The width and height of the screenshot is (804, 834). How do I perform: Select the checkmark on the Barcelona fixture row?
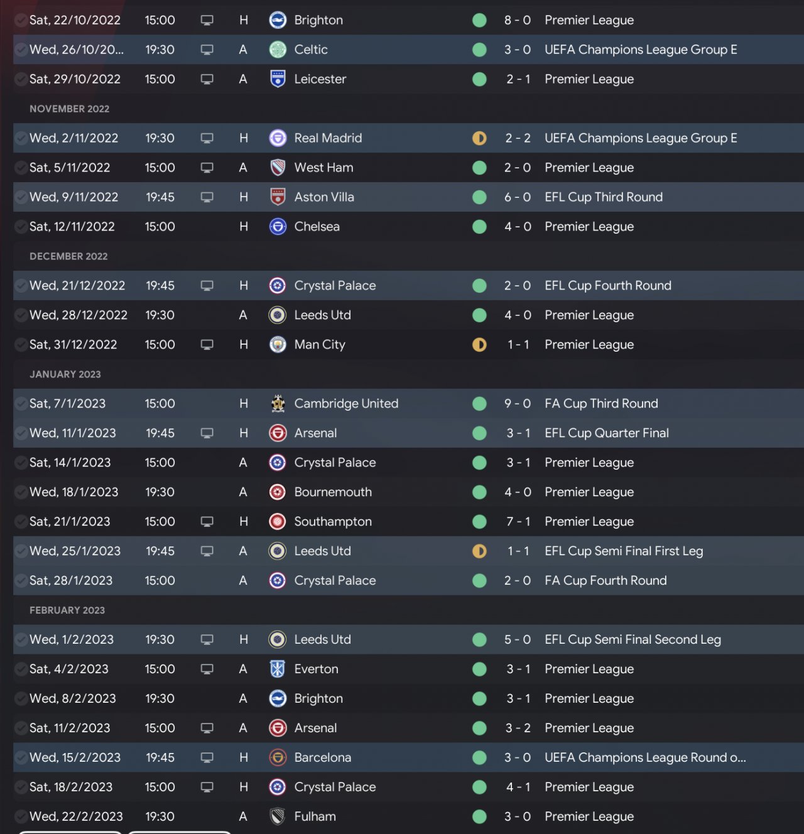coord(21,758)
